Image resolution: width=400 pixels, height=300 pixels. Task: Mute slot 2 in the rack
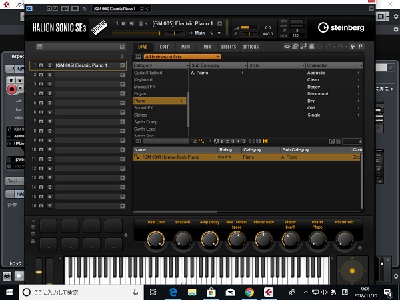(41, 75)
